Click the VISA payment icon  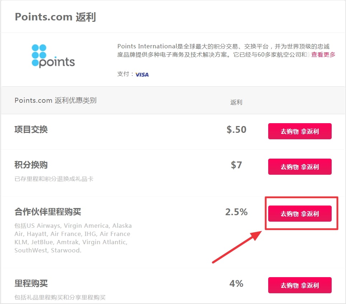coord(142,75)
